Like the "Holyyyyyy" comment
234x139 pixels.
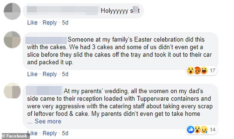[x=32, y=23]
